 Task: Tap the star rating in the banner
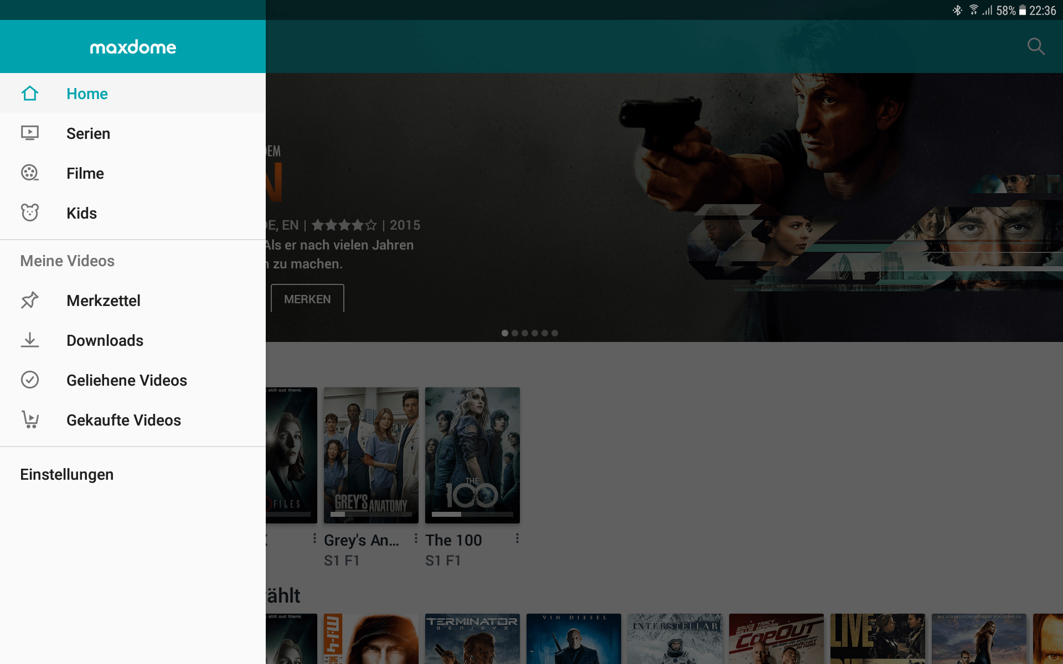[344, 225]
